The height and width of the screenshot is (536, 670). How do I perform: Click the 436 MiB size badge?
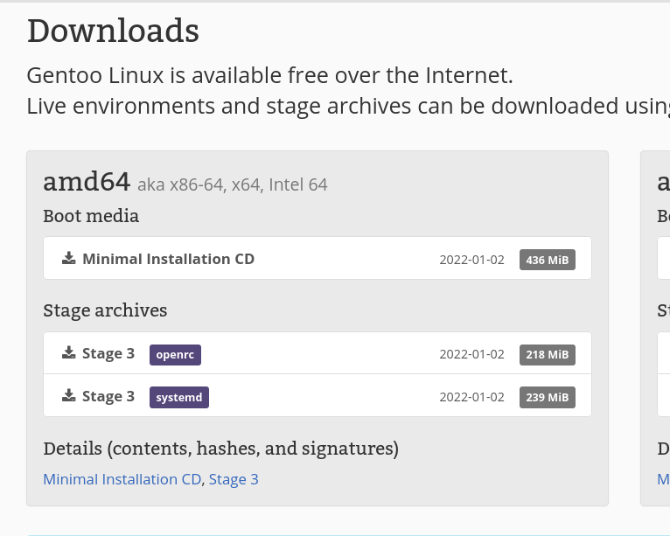pyautogui.click(x=548, y=260)
